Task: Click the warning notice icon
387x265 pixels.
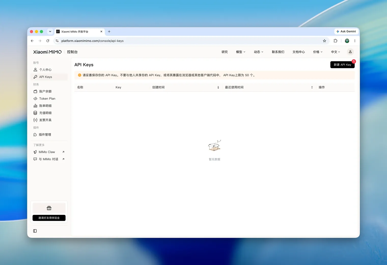Action: 80,75
